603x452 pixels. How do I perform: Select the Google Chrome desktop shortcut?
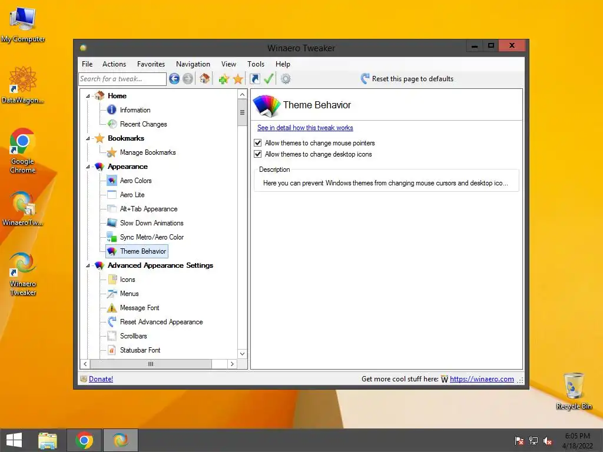22,151
